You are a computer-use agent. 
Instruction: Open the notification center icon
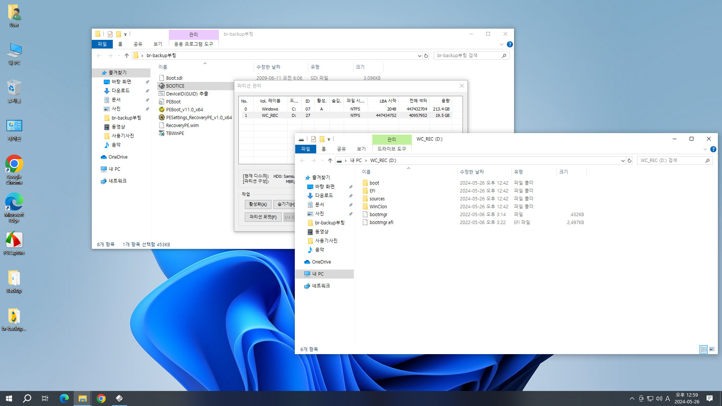point(710,398)
